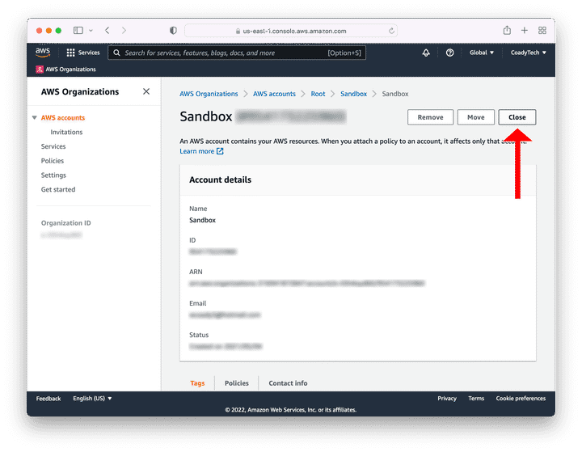
Task: Click the Move button
Action: pyautogui.click(x=476, y=117)
